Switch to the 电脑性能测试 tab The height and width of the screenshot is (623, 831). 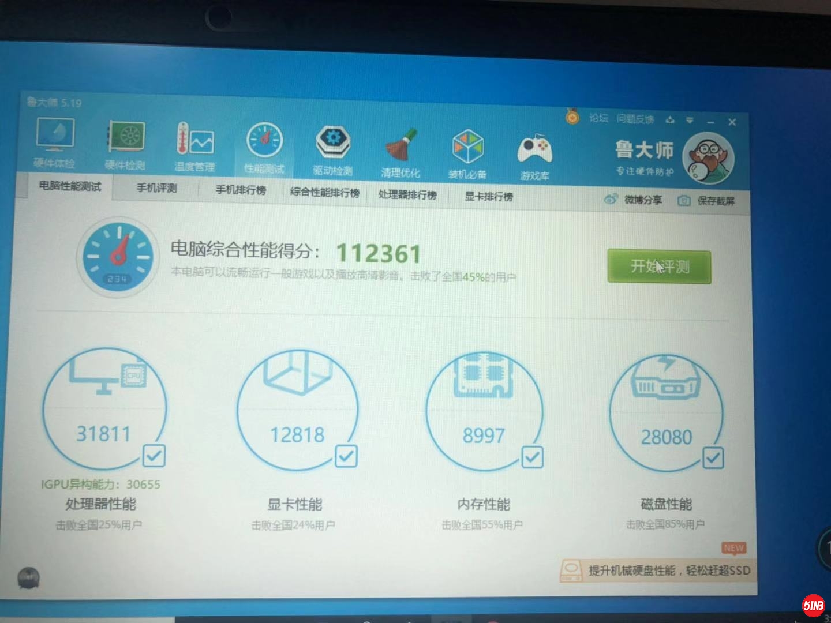(70, 186)
